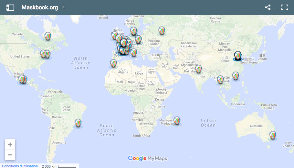Select the map marker in Canada
294x168 pixels.
pyautogui.click(x=47, y=36)
